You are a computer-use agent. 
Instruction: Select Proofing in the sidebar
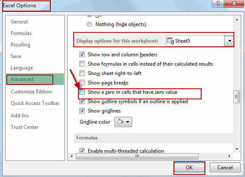[20, 45]
